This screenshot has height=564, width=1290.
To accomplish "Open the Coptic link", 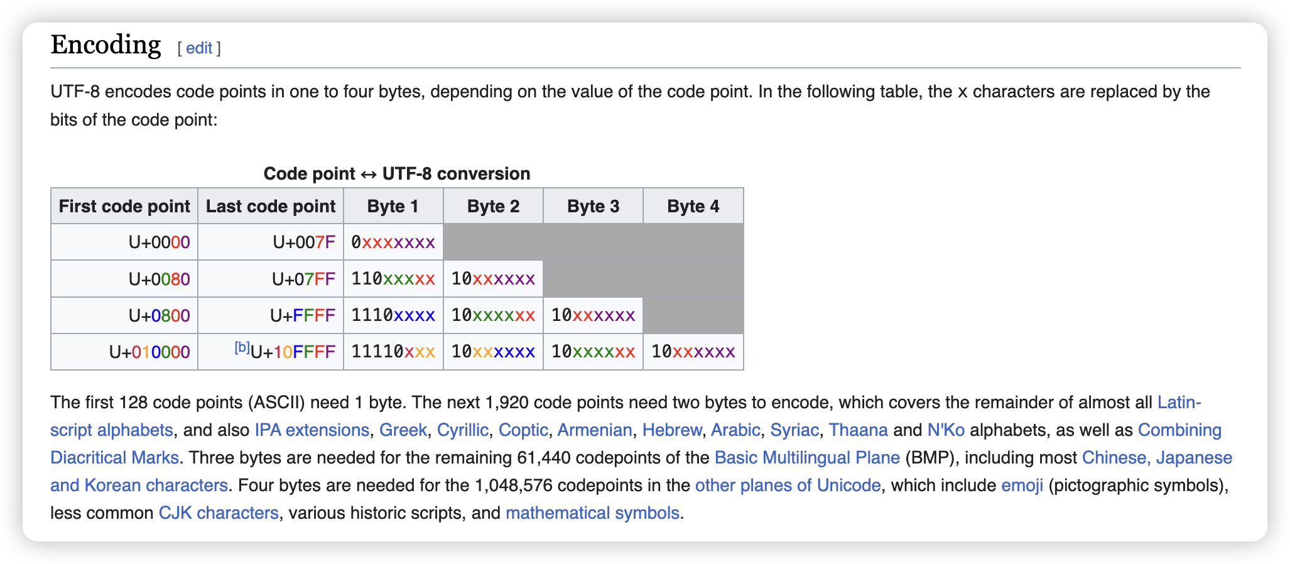I will point(523,430).
